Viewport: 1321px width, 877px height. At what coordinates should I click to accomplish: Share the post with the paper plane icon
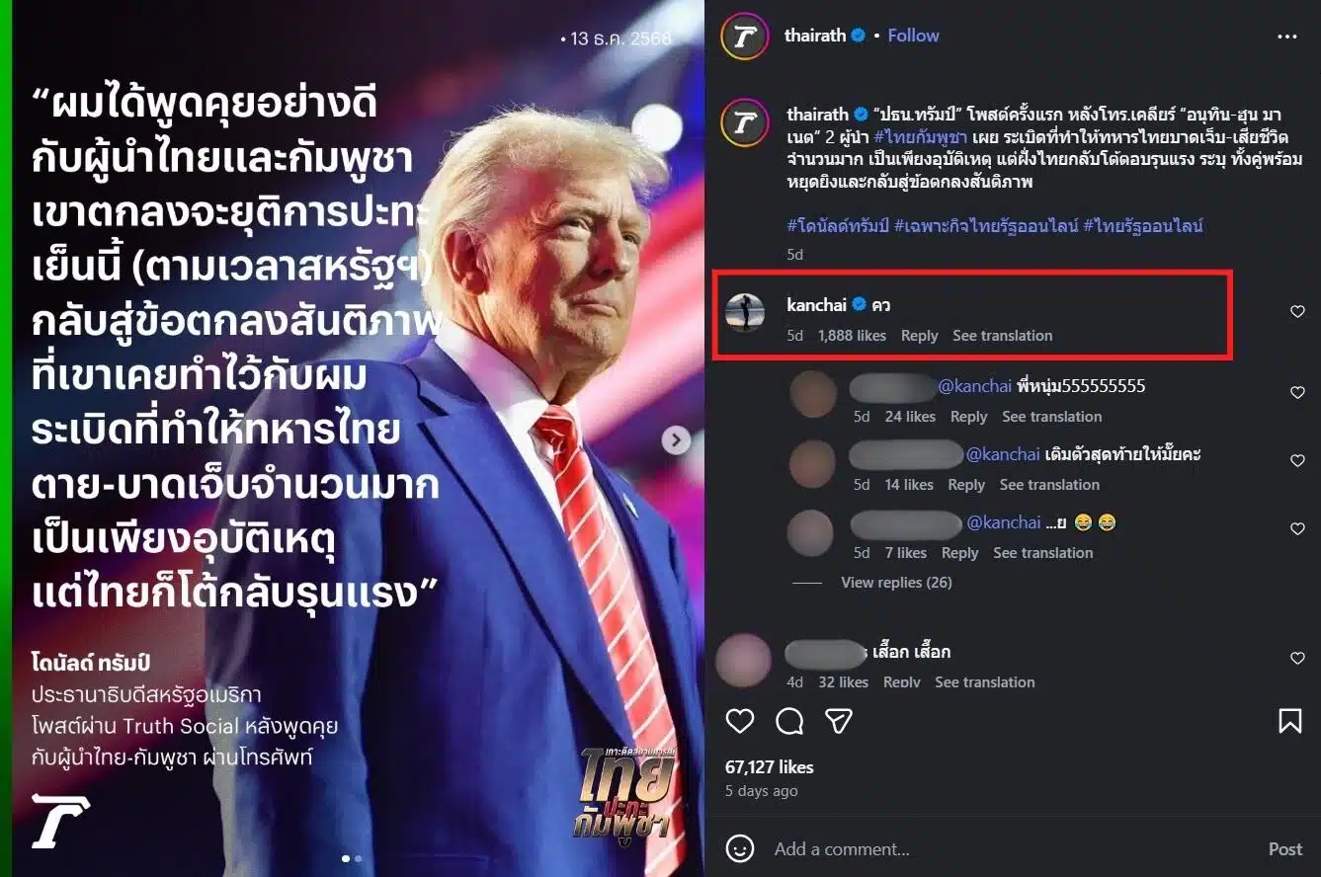tap(839, 722)
